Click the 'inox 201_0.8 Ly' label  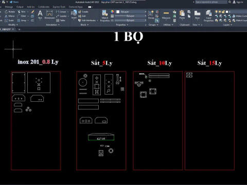[38, 62]
